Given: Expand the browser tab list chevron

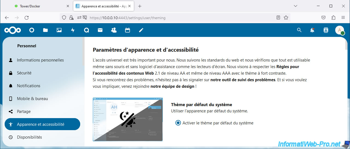Looking at the screenshot, I should click(x=296, y=6).
